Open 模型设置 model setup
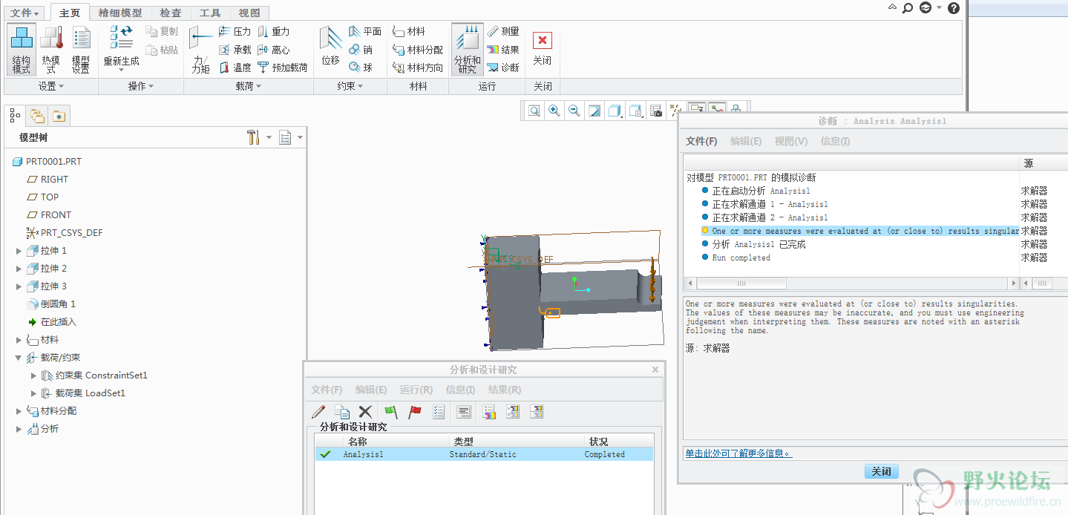 pos(81,50)
